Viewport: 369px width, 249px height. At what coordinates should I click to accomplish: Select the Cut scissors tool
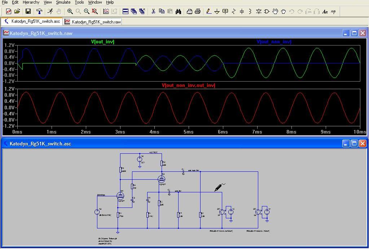coord(153,11)
